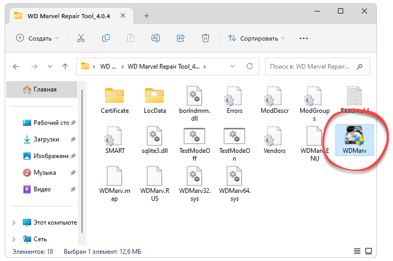
Task: Open the LocData folder
Action: click(155, 100)
